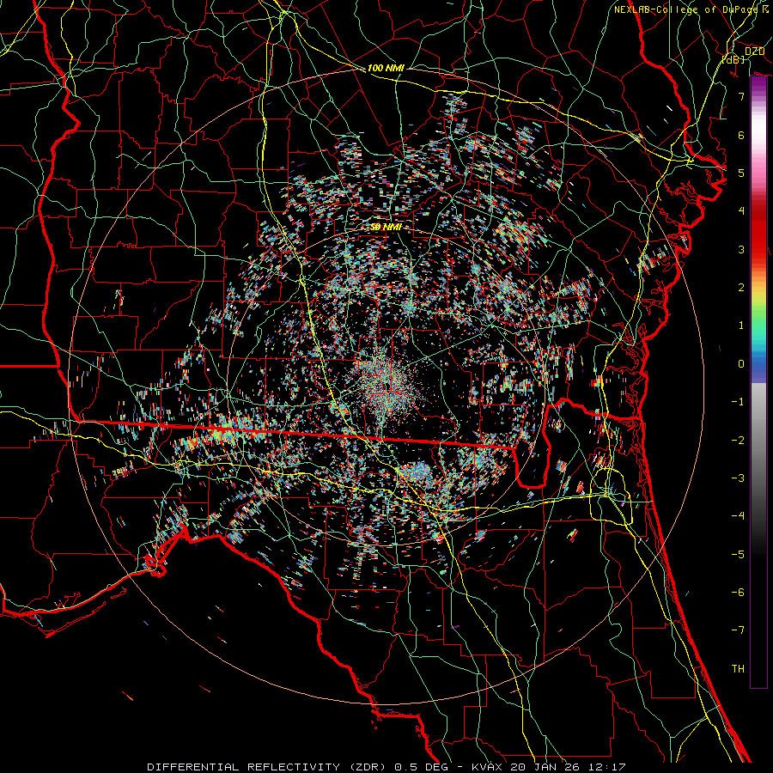This screenshot has height=773, width=773.
Task: Click the 5 value on the color scale
Action: [x=741, y=173]
